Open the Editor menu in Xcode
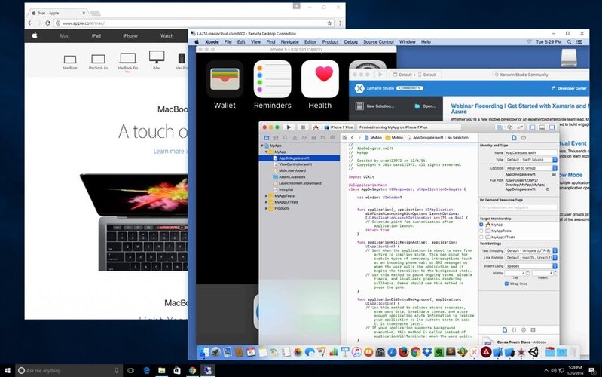The image size is (602, 377). (x=310, y=42)
